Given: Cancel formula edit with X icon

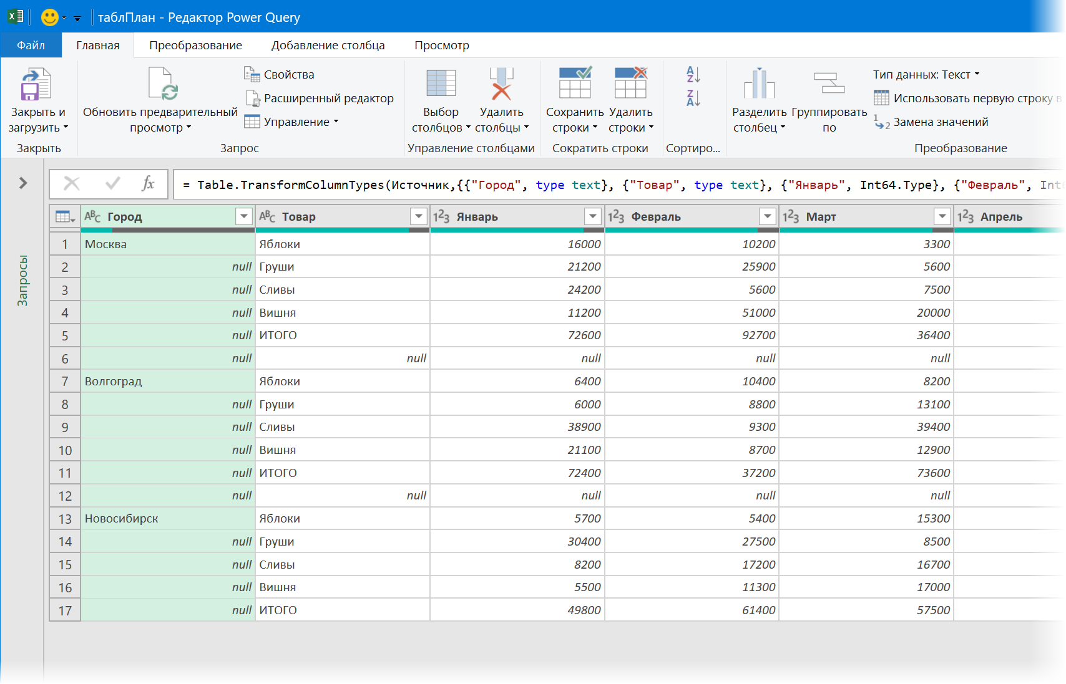Looking at the screenshot, I should point(72,183).
